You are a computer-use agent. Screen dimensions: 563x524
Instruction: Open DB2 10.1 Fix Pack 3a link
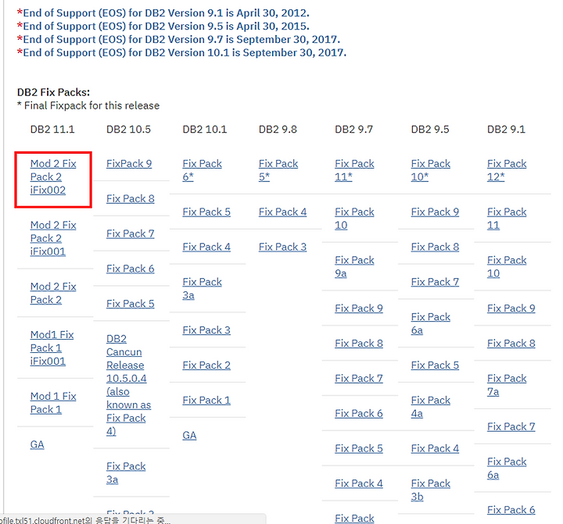tap(203, 288)
